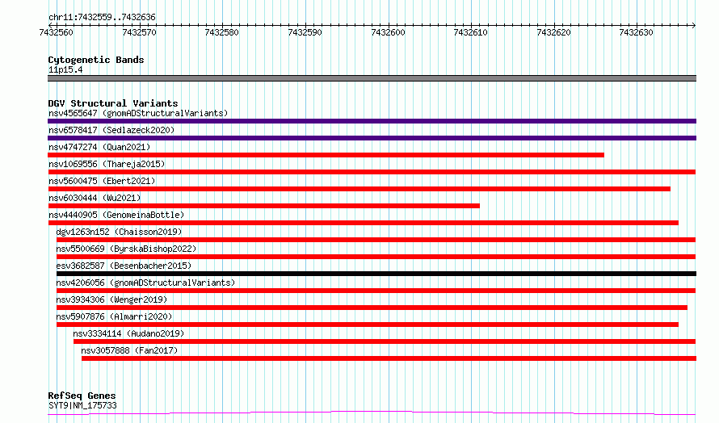Click ruler position 7432580

pyautogui.click(x=221, y=32)
